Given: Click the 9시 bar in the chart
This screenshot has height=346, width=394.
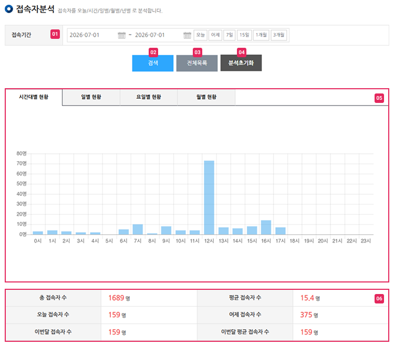Looking at the screenshot, I should [166, 230].
